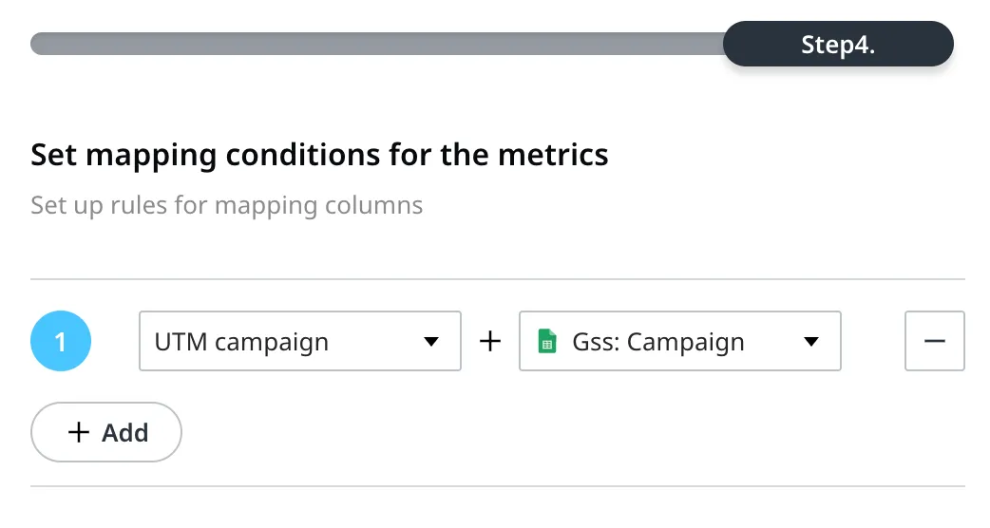990x528 pixels.
Task: Open the UTM campaign dropdown
Action: click(300, 341)
